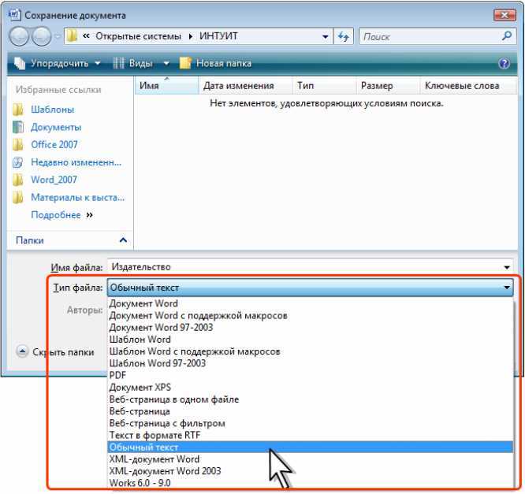Screen dimensions: 525x494
Task: Open the help question mark icon
Action: pos(504,63)
